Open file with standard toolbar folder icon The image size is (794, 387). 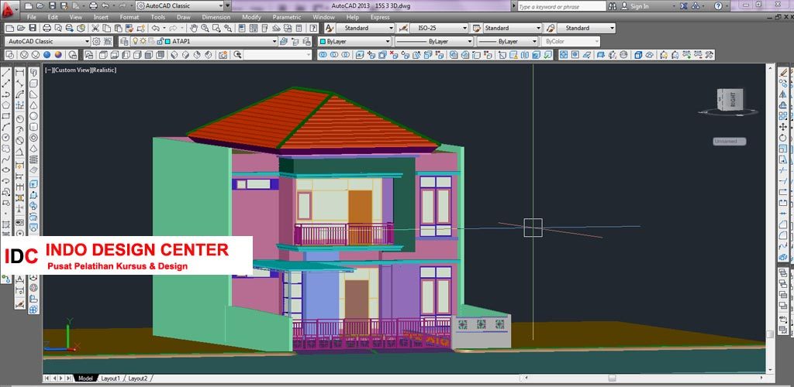(x=21, y=29)
